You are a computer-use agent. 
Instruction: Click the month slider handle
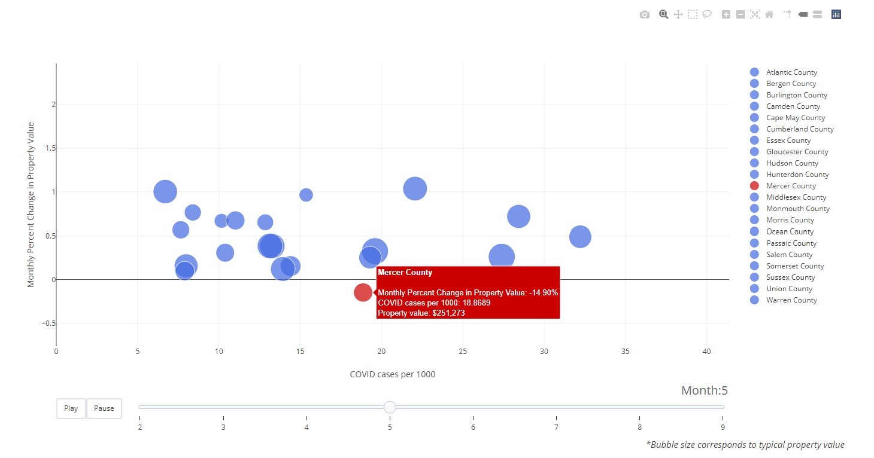click(390, 407)
